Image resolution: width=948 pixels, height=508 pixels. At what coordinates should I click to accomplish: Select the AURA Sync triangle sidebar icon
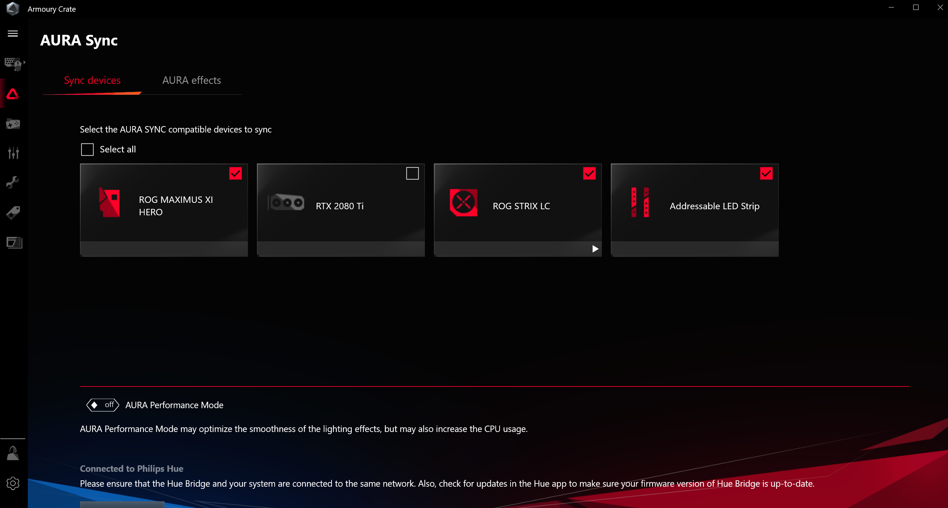point(12,94)
